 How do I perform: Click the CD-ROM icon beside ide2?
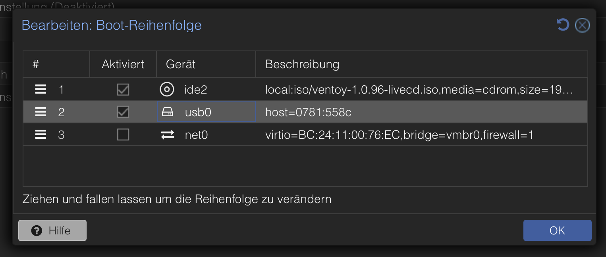point(167,90)
